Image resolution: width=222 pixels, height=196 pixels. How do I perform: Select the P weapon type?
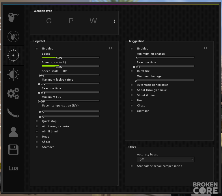pos(71,21)
